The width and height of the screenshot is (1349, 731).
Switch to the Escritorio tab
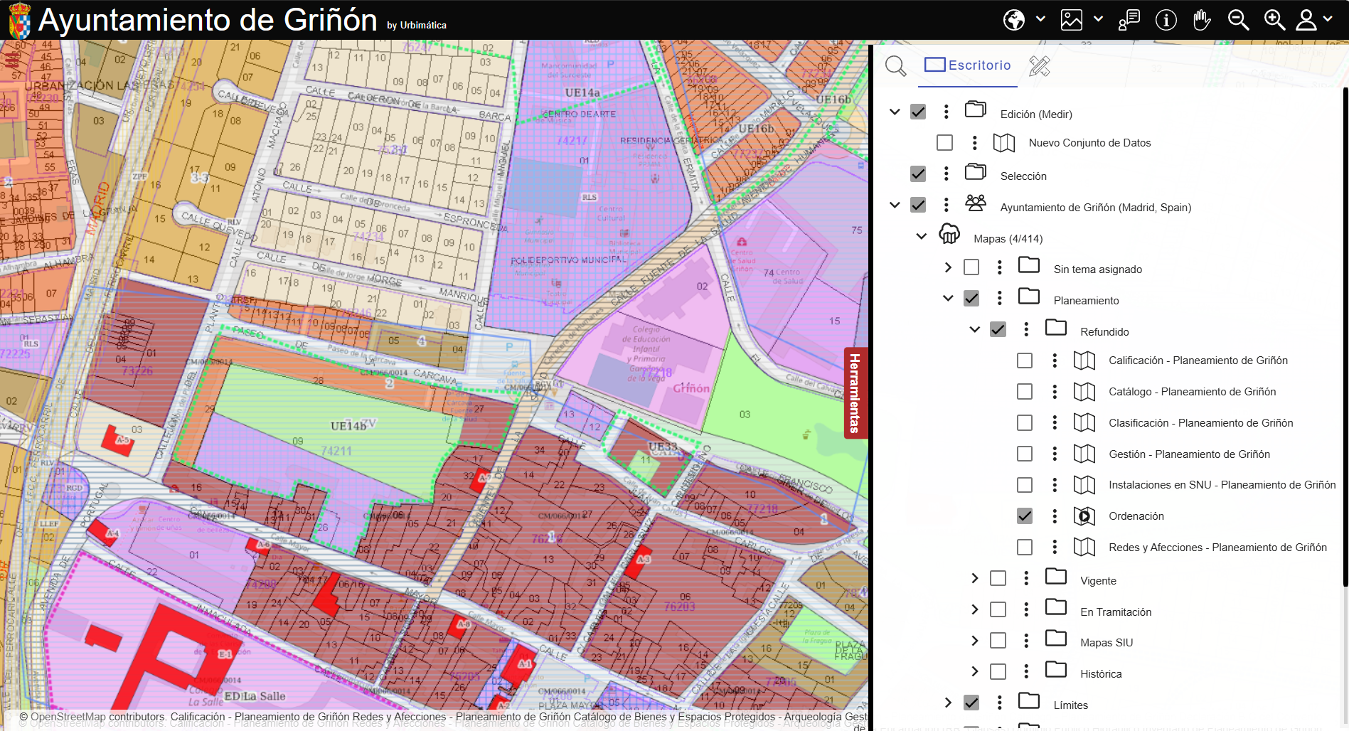(x=968, y=65)
